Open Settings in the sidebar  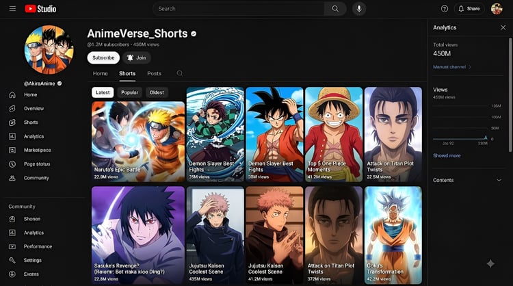(33, 260)
